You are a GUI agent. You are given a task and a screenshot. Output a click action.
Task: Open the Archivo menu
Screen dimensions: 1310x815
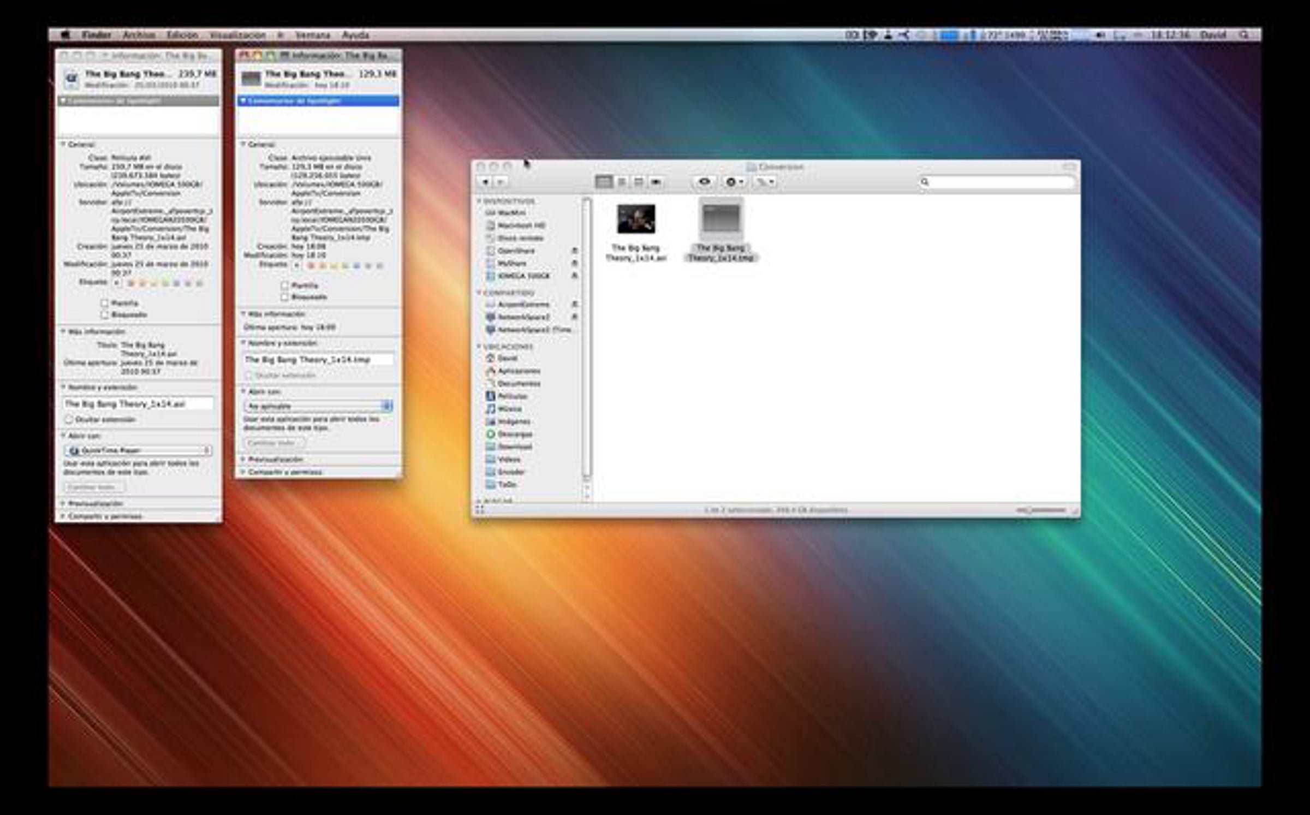pyautogui.click(x=139, y=35)
